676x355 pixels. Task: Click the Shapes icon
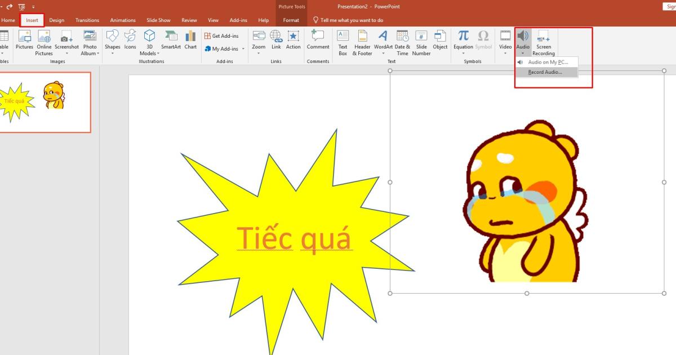click(112, 36)
